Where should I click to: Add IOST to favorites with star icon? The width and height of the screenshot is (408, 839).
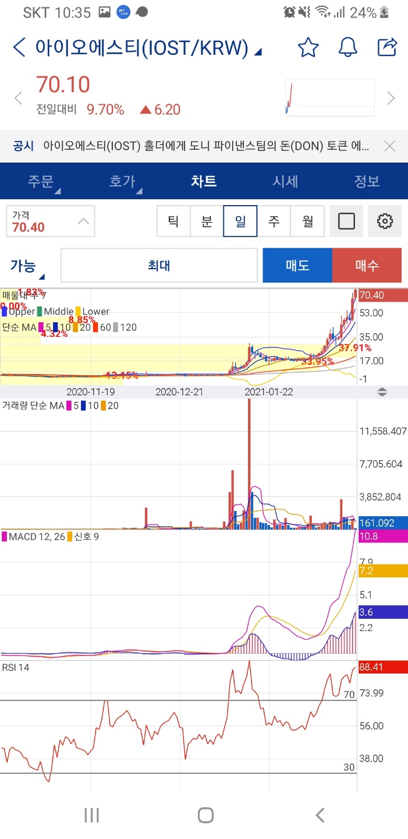(308, 47)
